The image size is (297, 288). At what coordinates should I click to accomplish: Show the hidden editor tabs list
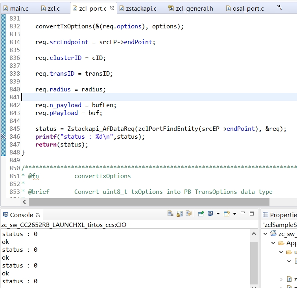pos(279,7)
